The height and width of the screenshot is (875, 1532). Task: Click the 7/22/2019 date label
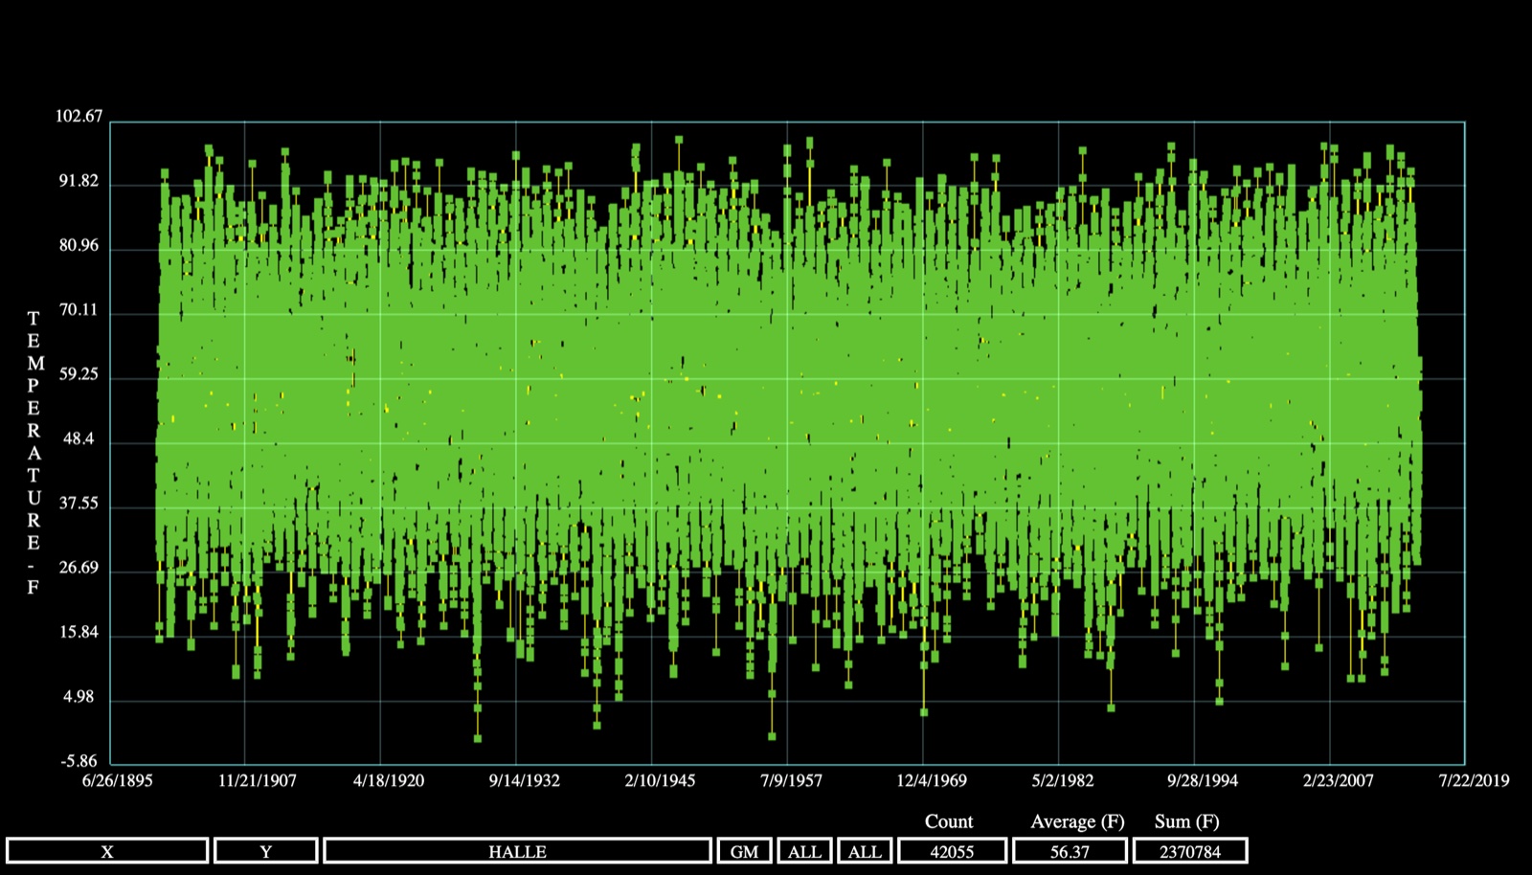tap(1475, 780)
